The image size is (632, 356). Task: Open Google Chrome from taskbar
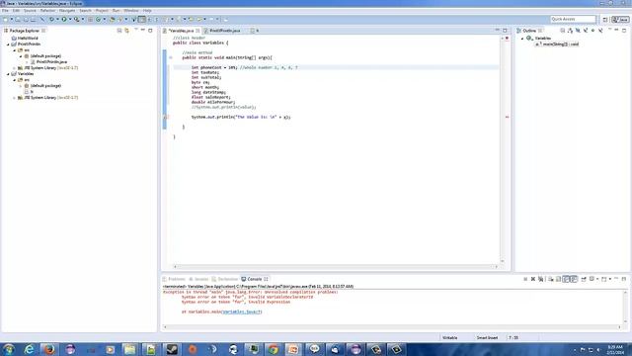click(273, 349)
